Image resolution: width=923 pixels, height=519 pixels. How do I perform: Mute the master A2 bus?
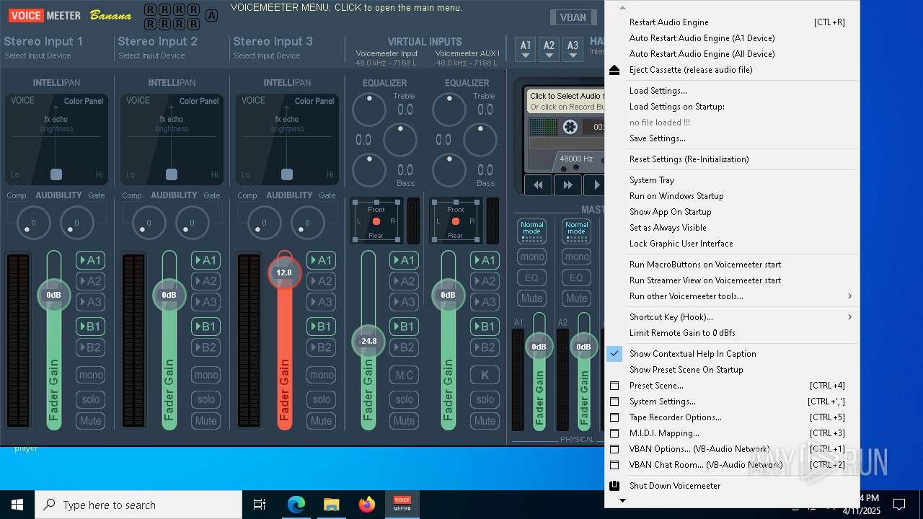click(x=576, y=298)
